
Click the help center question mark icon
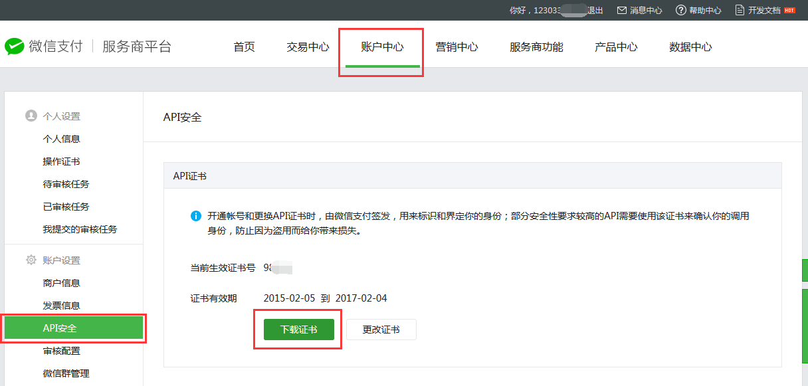coord(680,11)
